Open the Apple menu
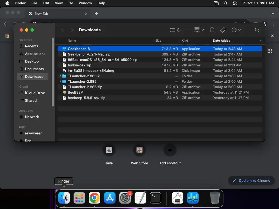This screenshot has width=279, height=209. 7,3
